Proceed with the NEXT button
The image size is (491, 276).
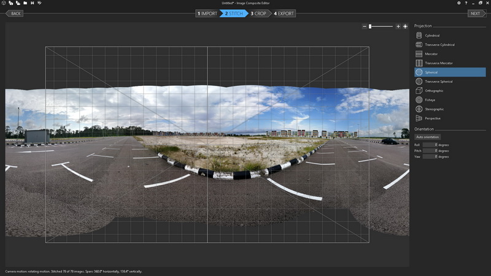477,13
